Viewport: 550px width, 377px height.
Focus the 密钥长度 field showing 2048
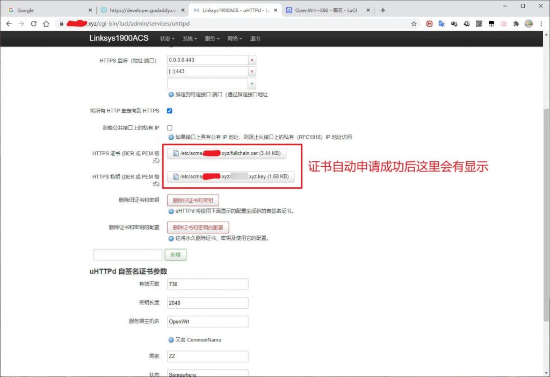pyautogui.click(x=208, y=303)
